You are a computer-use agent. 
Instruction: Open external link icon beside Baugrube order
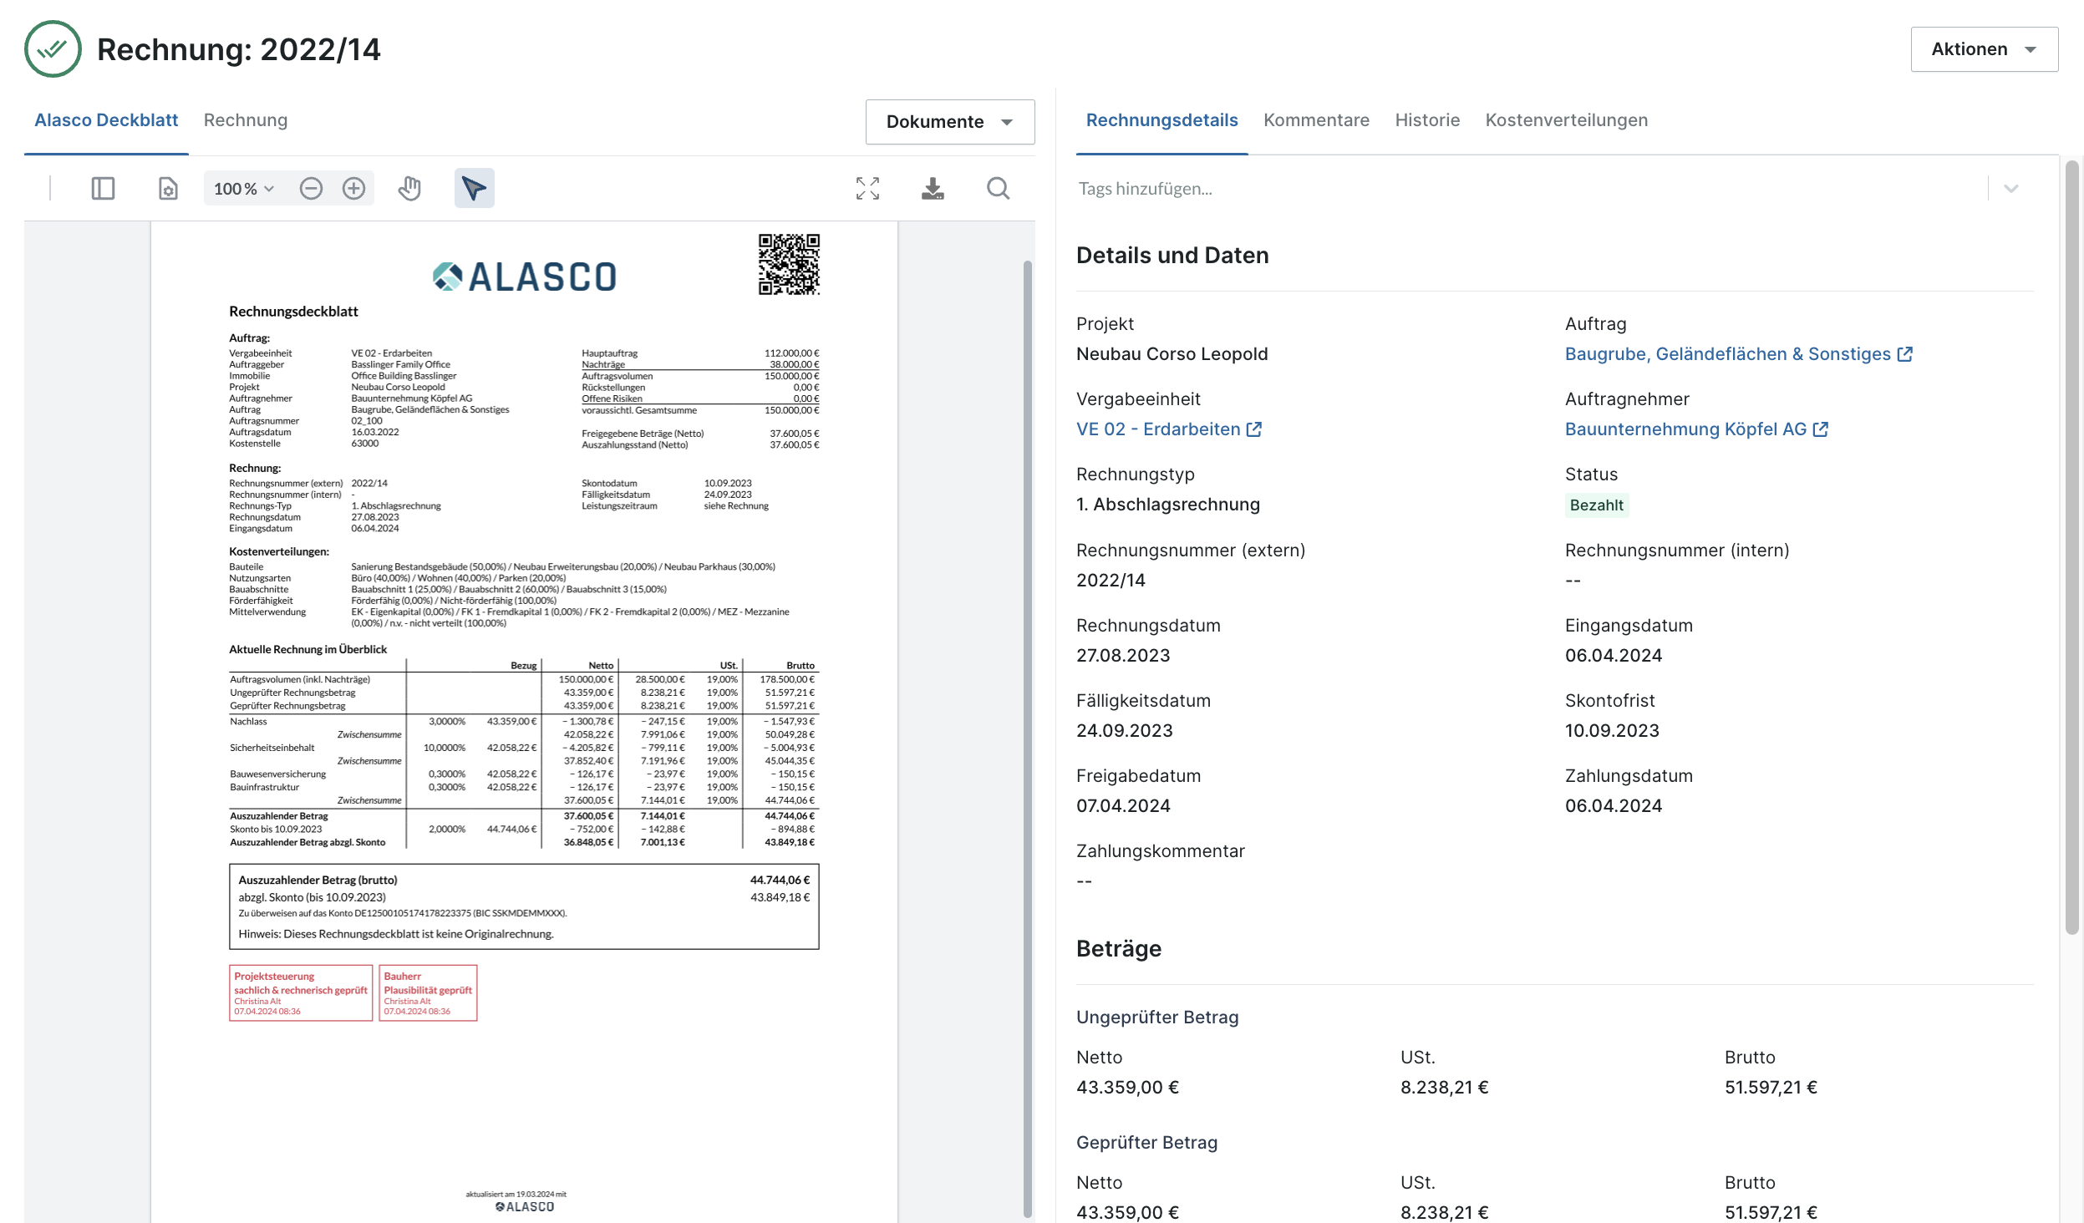pos(1904,354)
